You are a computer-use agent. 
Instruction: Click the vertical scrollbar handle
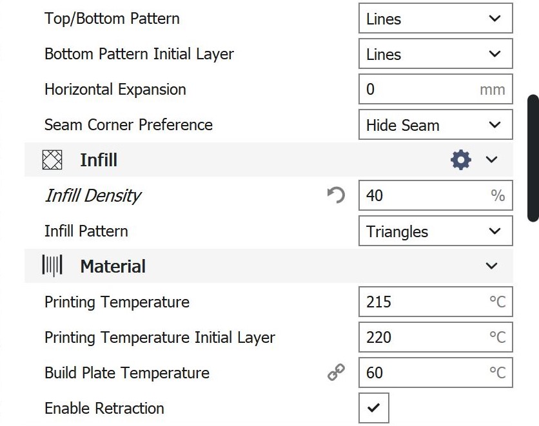[533, 158]
